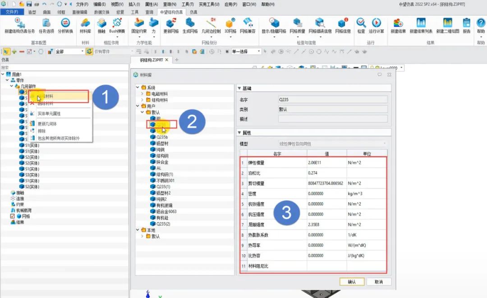The height and width of the screenshot is (298, 487).
Task: Click the 检查 check icon in ribbon
Action: (361, 25)
